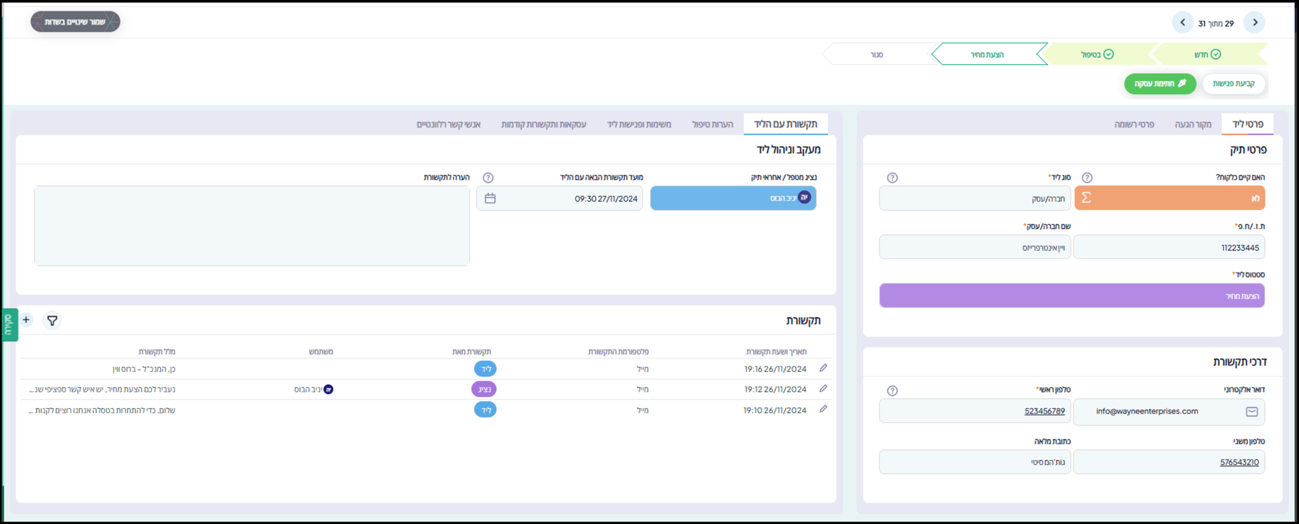Click the filter funnel icon in communications

point(52,320)
